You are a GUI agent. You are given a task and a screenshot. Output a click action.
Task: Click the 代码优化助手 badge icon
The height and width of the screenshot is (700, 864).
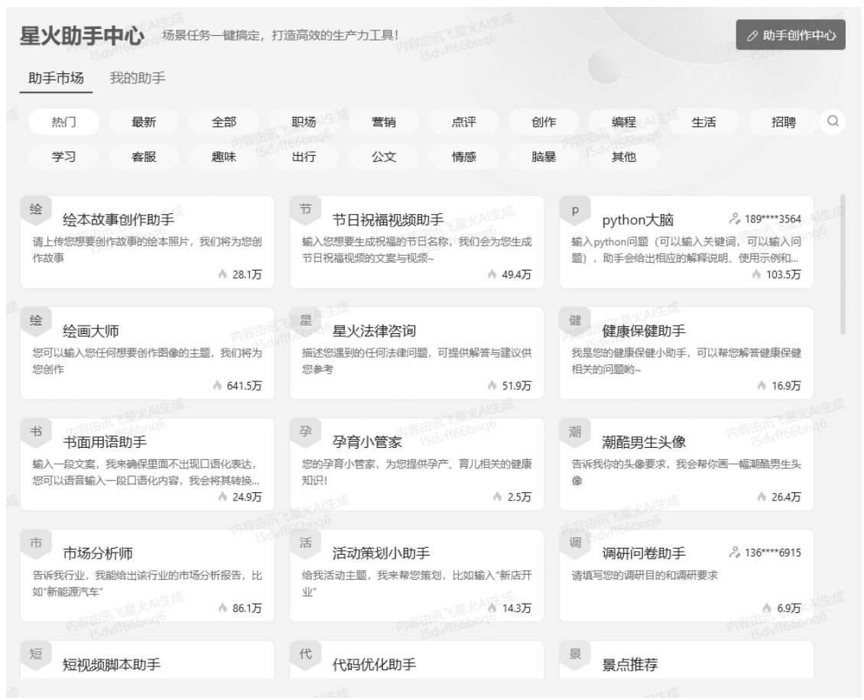(x=305, y=655)
